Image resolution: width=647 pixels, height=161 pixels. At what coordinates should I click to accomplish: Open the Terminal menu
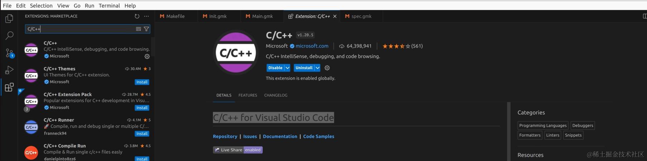(x=109, y=6)
